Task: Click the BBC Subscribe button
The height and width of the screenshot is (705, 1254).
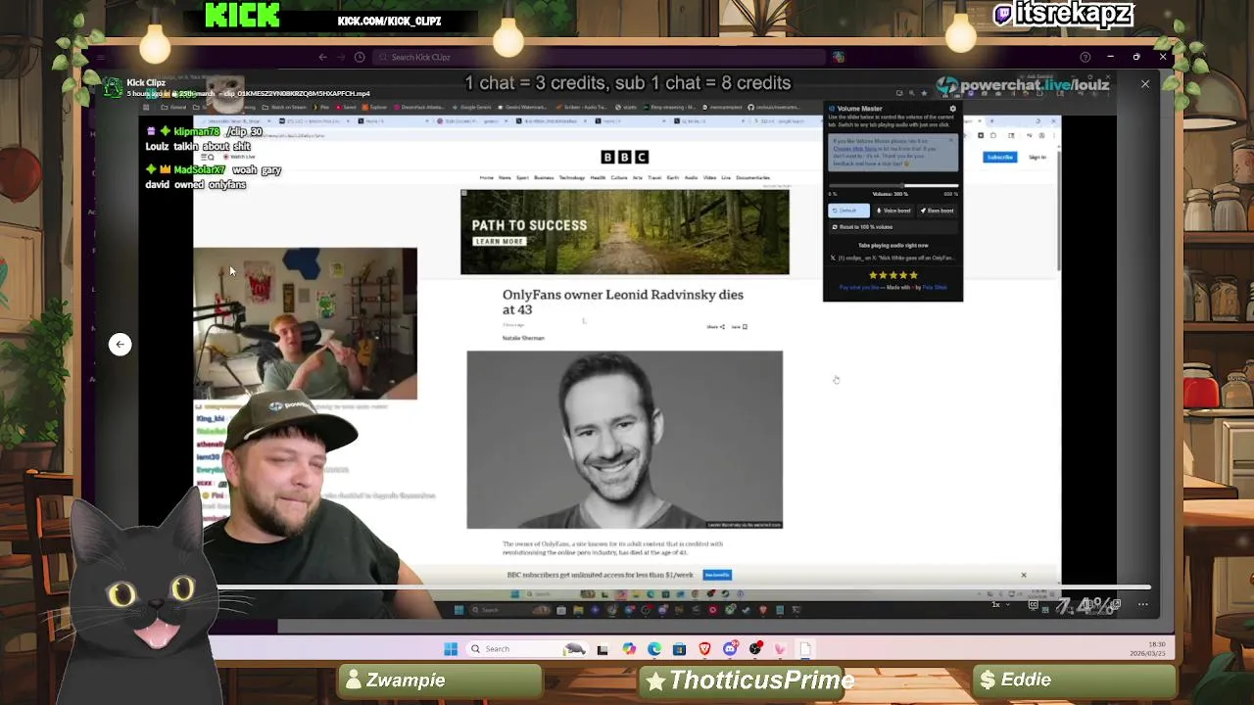Action: tap(999, 158)
